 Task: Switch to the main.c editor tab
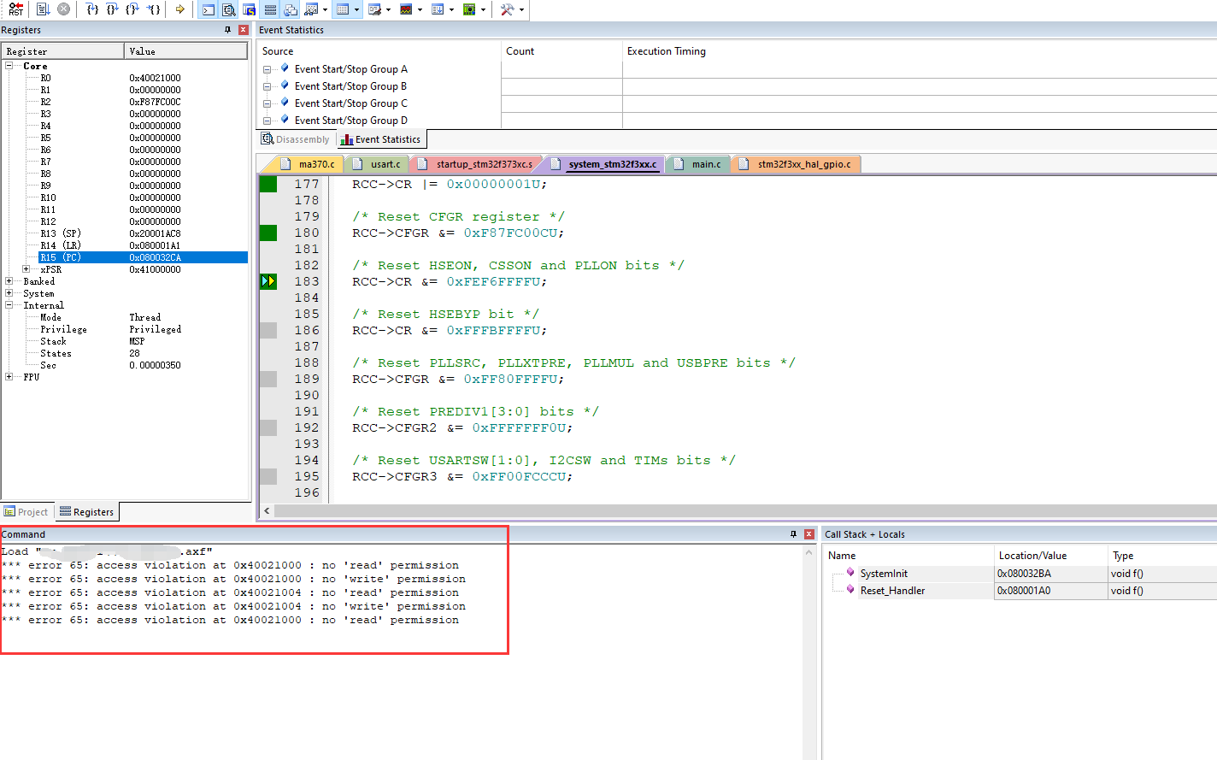pyautogui.click(x=698, y=164)
